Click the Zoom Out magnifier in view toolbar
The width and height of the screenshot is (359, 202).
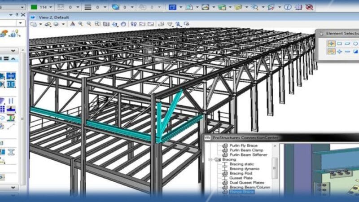[x=89, y=24]
